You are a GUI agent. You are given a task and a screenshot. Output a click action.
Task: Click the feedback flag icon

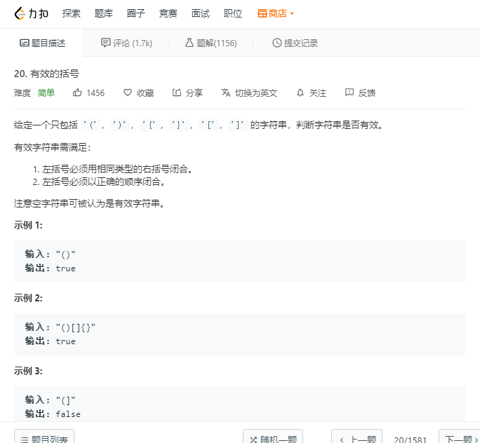tap(349, 93)
